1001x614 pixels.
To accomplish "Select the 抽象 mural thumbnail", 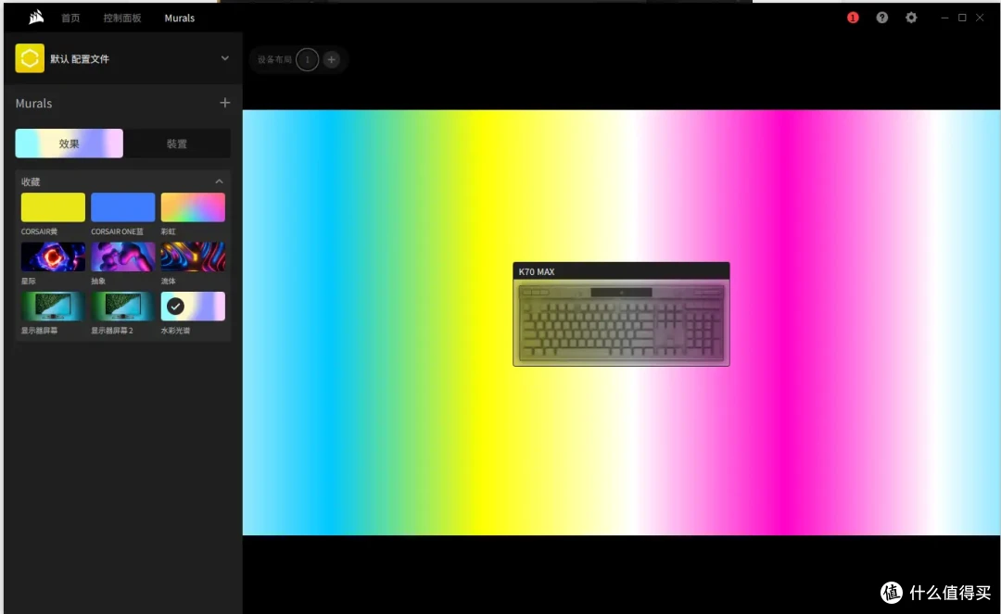I will coord(122,257).
